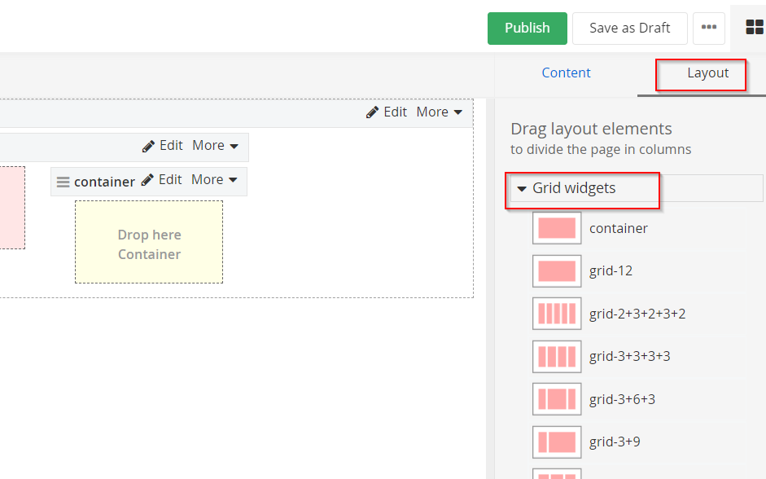766x479 pixels.
Task: Open the More dropdown in the outermost layout toolbar
Action: point(440,112)
